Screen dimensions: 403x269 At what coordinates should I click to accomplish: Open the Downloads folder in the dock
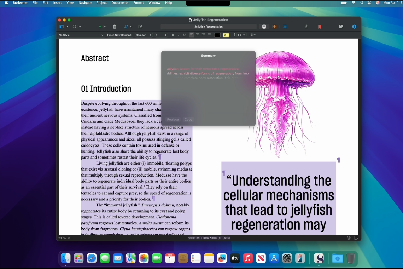[338, 258]
